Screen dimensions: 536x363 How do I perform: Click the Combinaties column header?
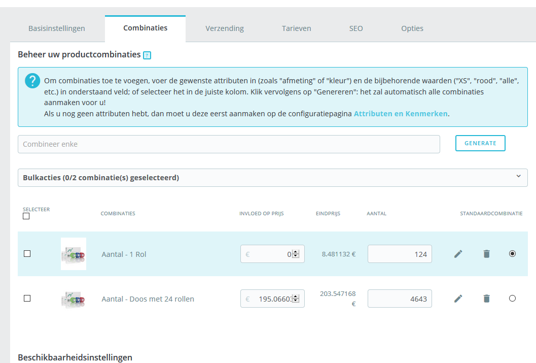pos(118,214)
